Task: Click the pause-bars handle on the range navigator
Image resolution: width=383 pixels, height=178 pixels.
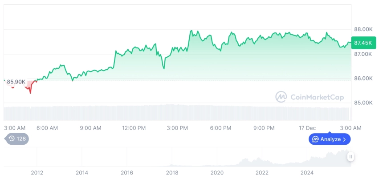Action: 351,156
